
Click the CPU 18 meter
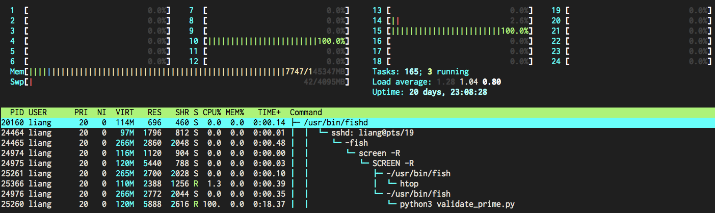click(453, 61)
